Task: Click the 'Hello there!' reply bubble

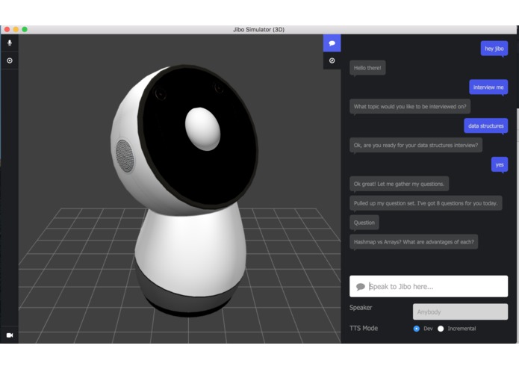Action: pos(367,68)
